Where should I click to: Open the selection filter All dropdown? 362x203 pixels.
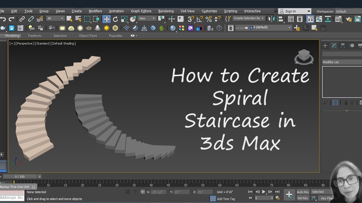pos(55,18)
